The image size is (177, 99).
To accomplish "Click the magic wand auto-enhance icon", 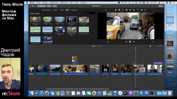I will click(105, 10).
